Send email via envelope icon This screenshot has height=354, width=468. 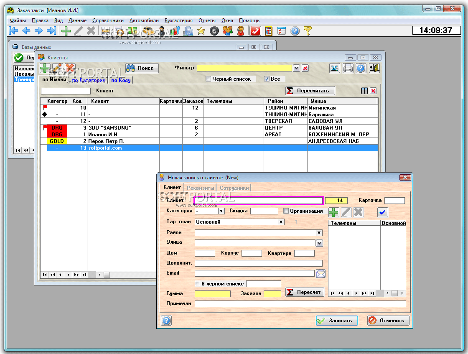point(320,273)
